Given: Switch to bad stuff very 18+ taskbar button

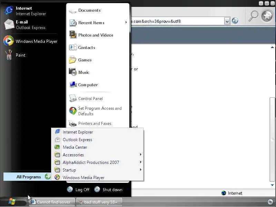Looking at the screenshot, I should [x=99, y=202].
